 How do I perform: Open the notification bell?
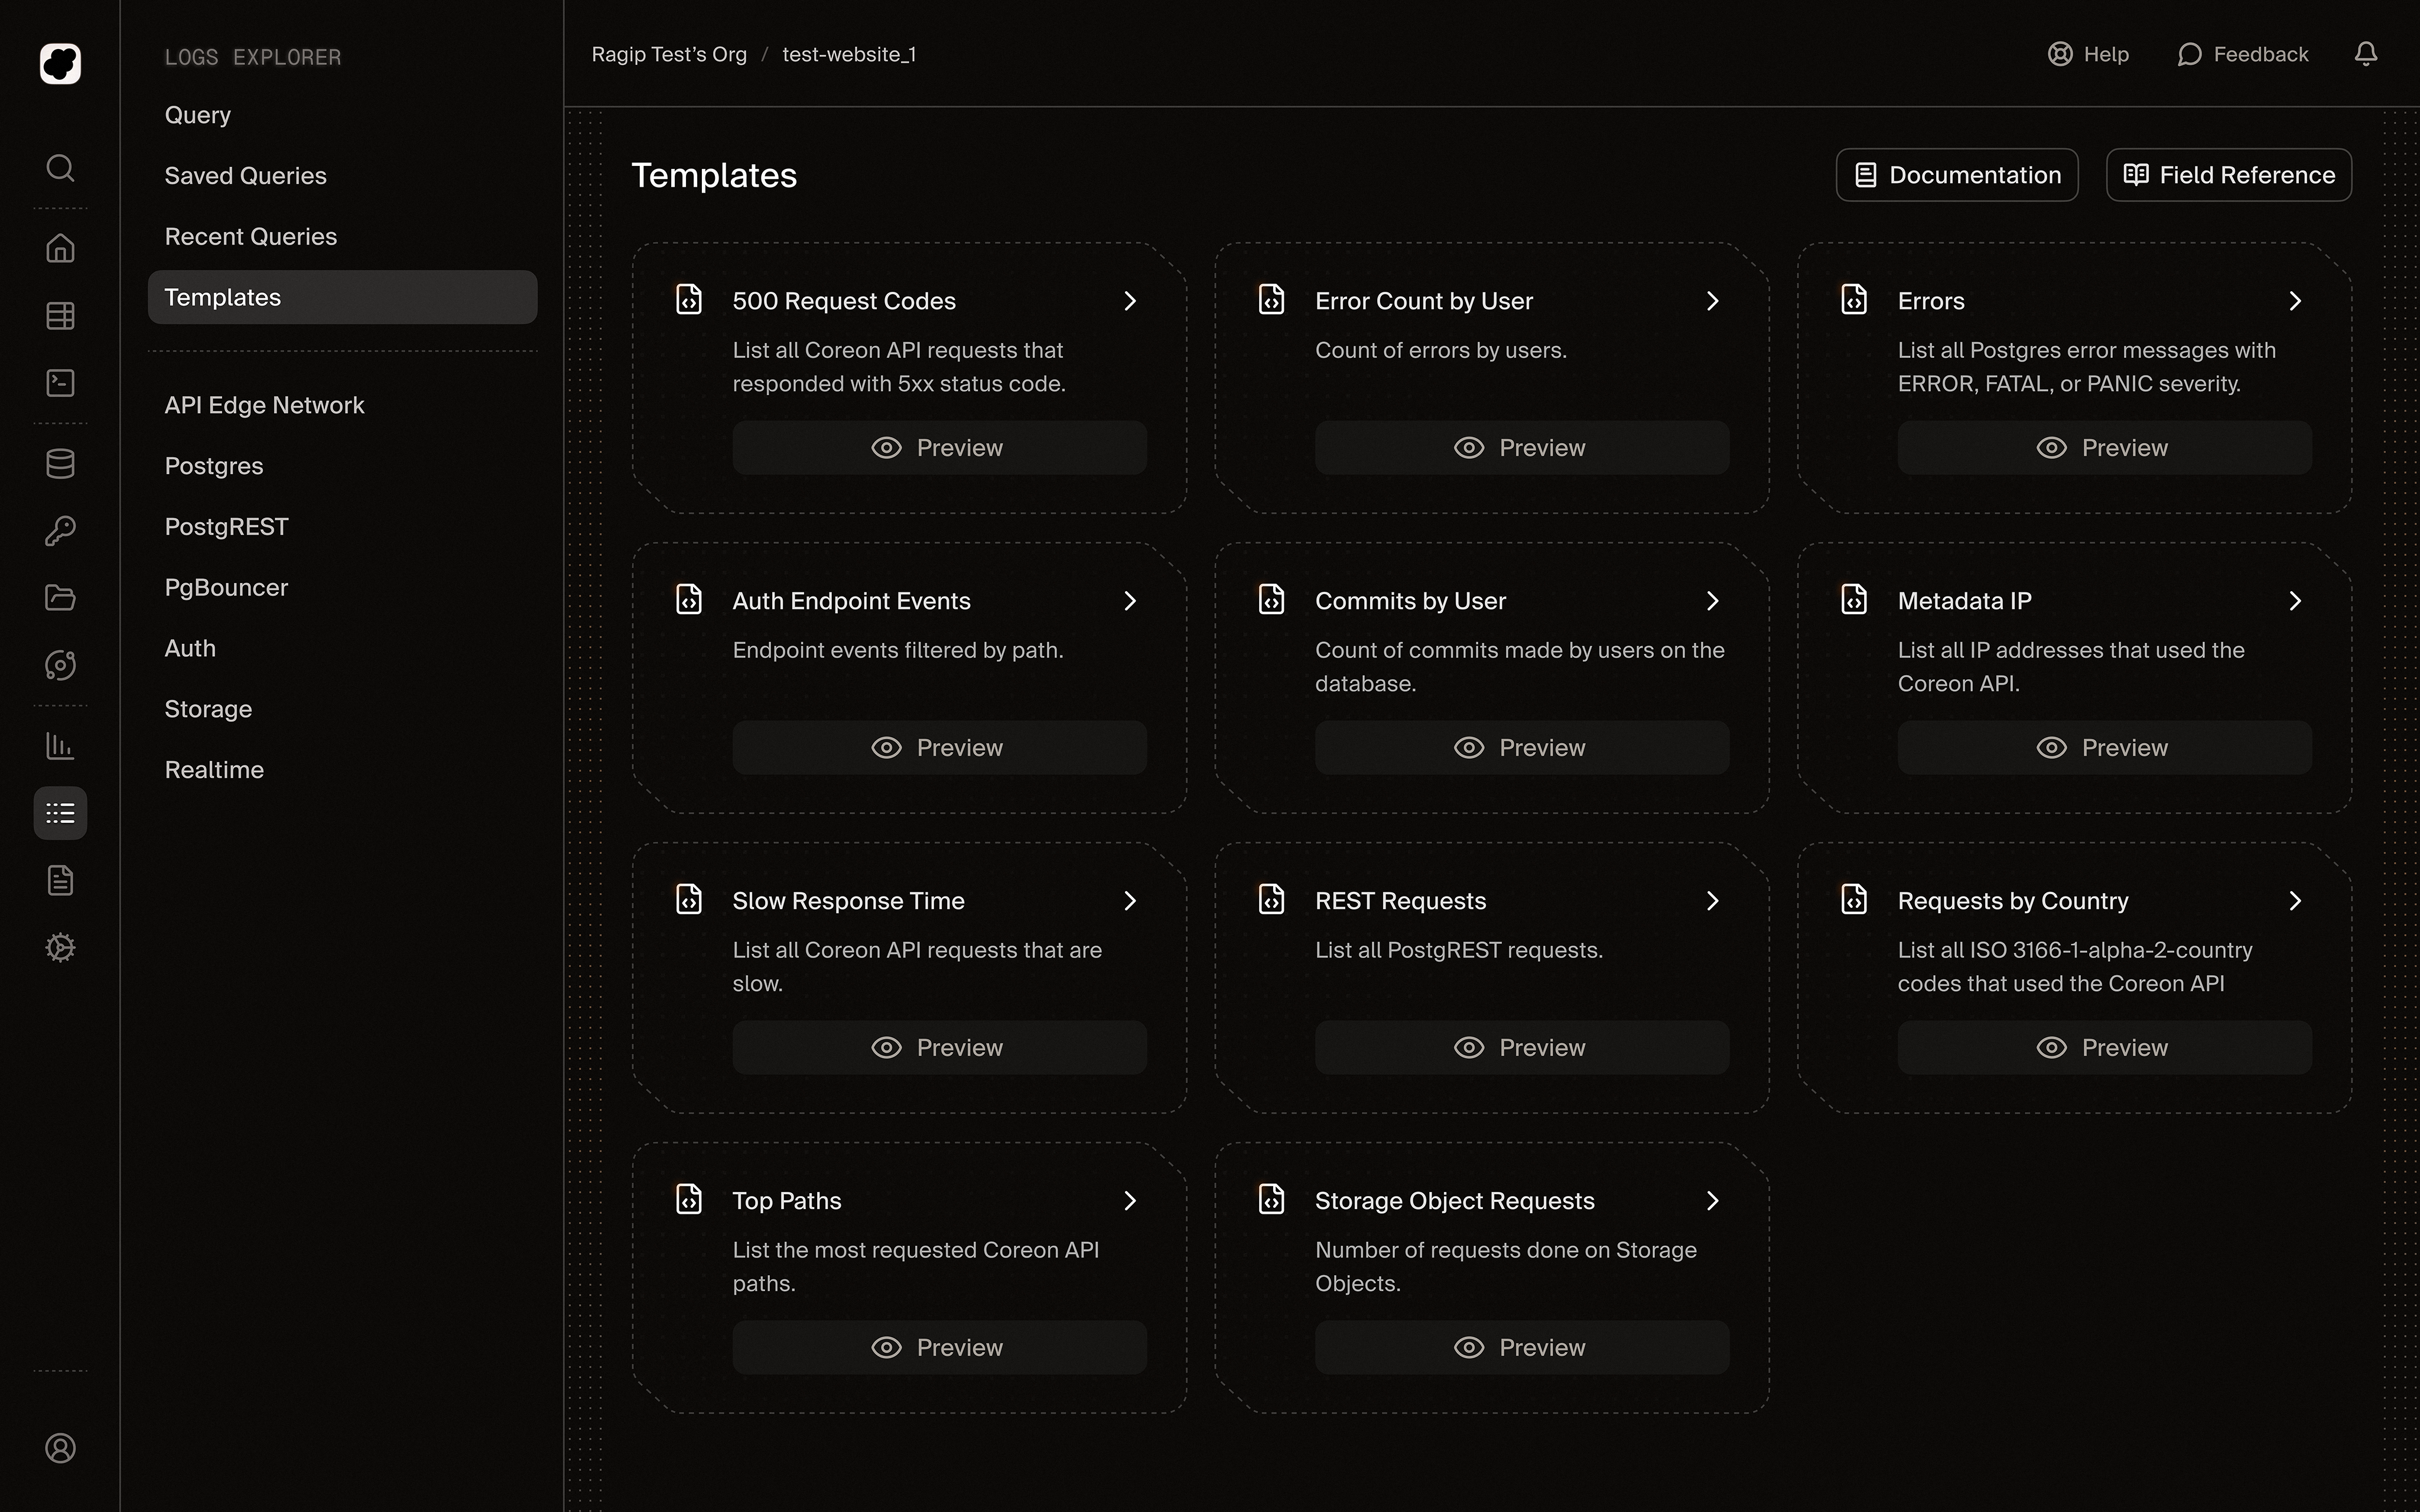(2366, 54)
